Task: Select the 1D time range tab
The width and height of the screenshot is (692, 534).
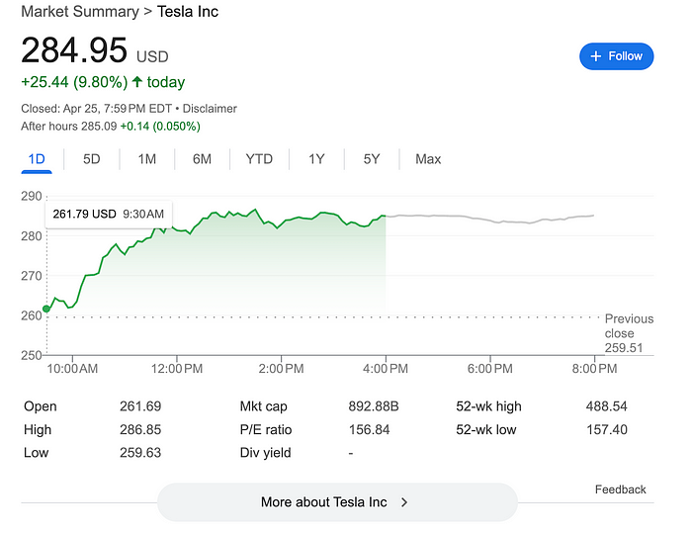Action: pos(37,159)
